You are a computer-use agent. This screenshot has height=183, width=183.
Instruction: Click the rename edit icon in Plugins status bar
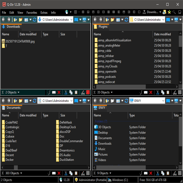coord(175,92)
